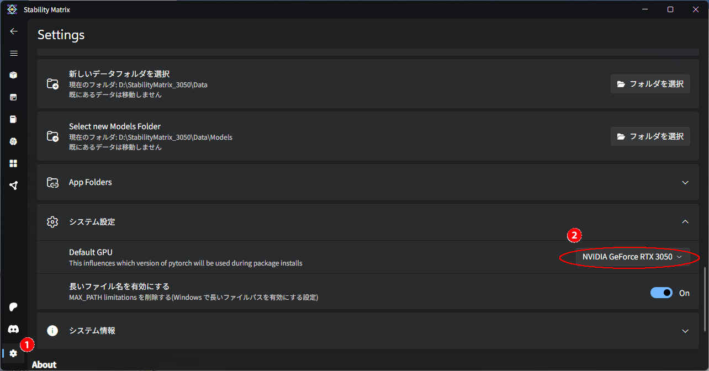Open the Inference image sidebar icon
Image resolution: width=709 pixels, height=371 pixels.
pyautogui.click(x=14, y=97)
